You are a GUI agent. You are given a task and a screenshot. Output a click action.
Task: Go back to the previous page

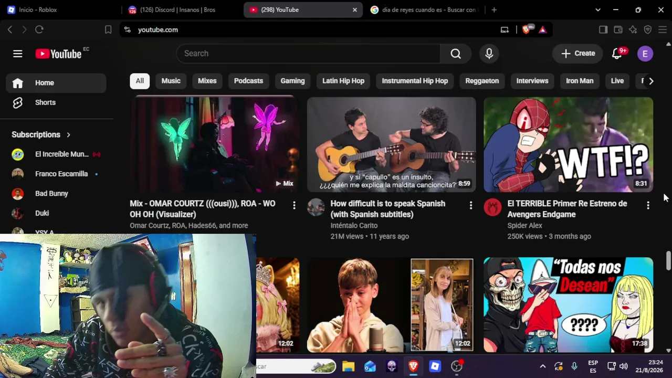10,30
